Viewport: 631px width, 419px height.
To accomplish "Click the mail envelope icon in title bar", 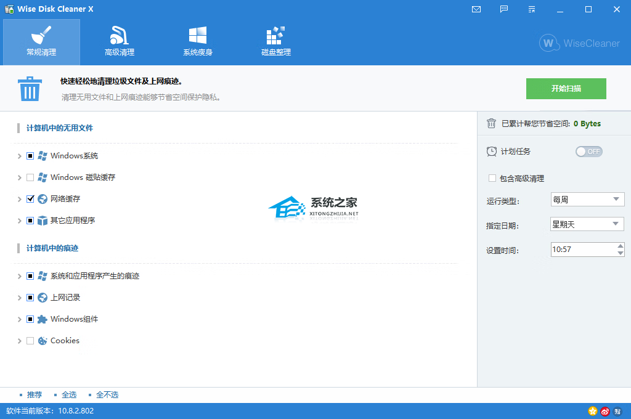I will 476,9.
